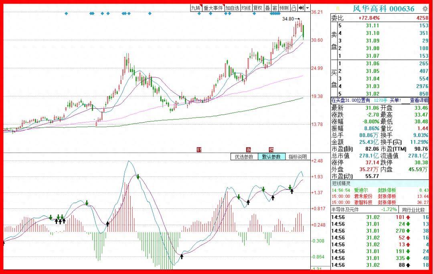433x274 pixels.
Task: Click buy level 2 price 31.05
Action: pyautogui.click(x=372, y=71)
